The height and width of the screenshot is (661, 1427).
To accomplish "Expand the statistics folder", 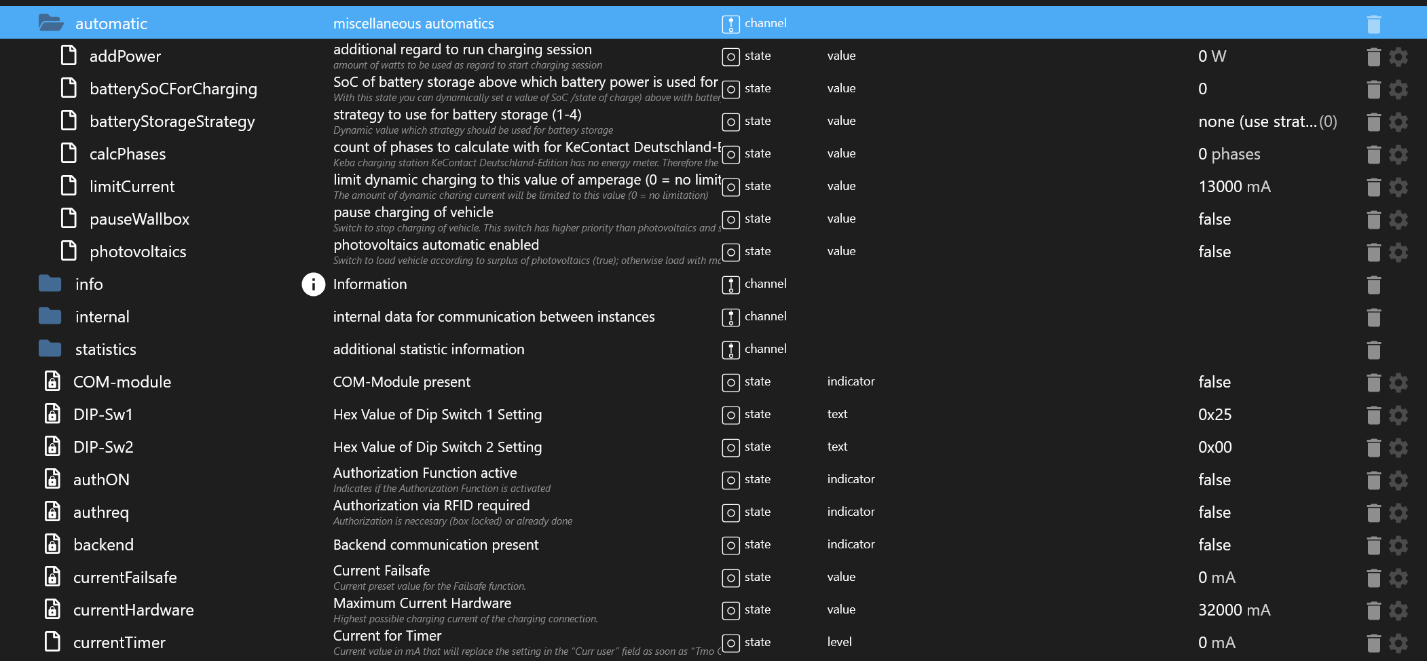I will [x=50, y=349].
